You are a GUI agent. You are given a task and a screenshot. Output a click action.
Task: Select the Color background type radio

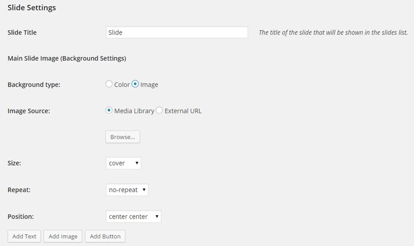(109, 84)
